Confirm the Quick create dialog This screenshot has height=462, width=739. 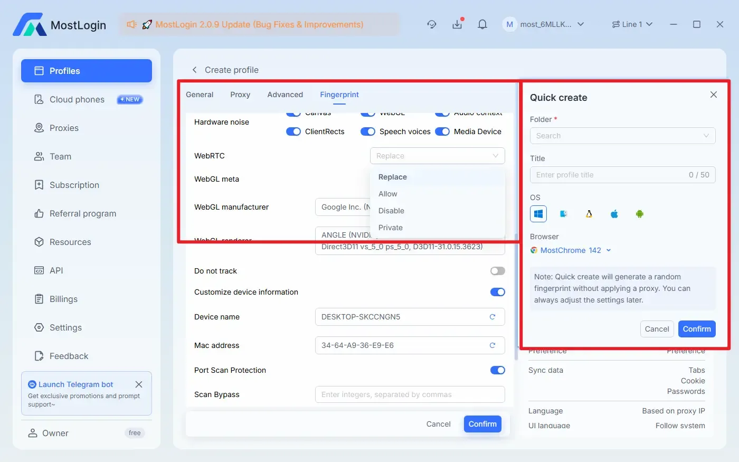click(x=696, y=329)
